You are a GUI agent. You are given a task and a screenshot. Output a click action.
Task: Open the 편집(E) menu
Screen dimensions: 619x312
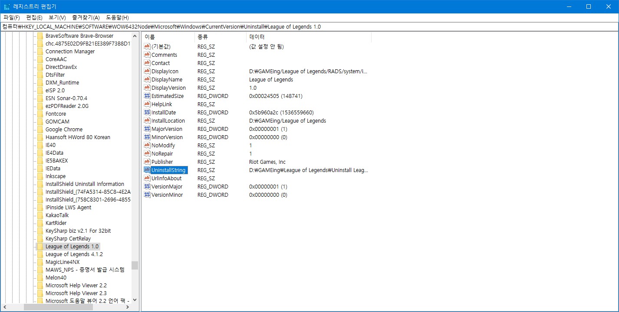click(x=34, y=17)
